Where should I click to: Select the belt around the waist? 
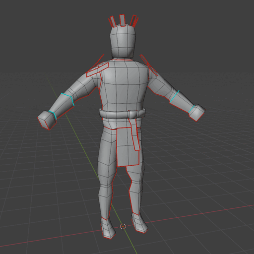(x=123, y=113)
